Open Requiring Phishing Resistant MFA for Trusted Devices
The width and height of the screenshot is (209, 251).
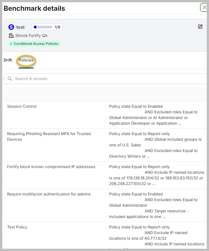(x=49, y=136)
